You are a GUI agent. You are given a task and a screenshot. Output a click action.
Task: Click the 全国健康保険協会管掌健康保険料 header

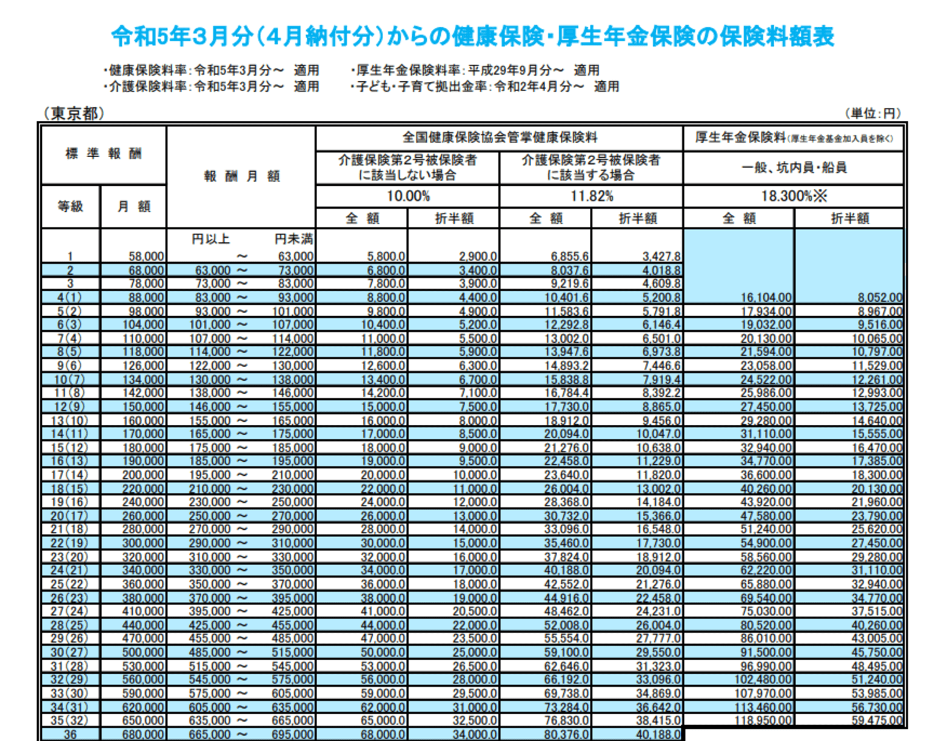pos(500,138)
